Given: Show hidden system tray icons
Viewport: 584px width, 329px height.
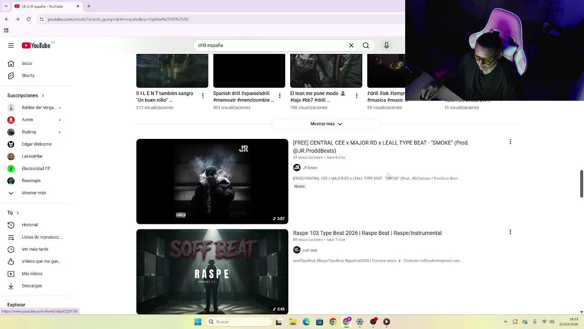Looking at the screenshot, I should click(x=505, y=322).
